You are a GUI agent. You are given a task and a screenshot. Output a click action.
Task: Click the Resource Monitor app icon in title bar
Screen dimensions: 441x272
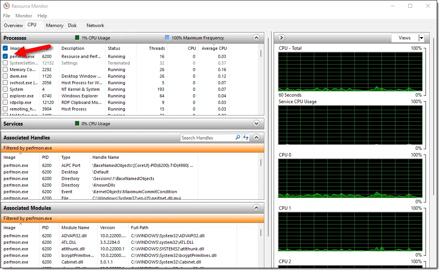coord(7,6)
